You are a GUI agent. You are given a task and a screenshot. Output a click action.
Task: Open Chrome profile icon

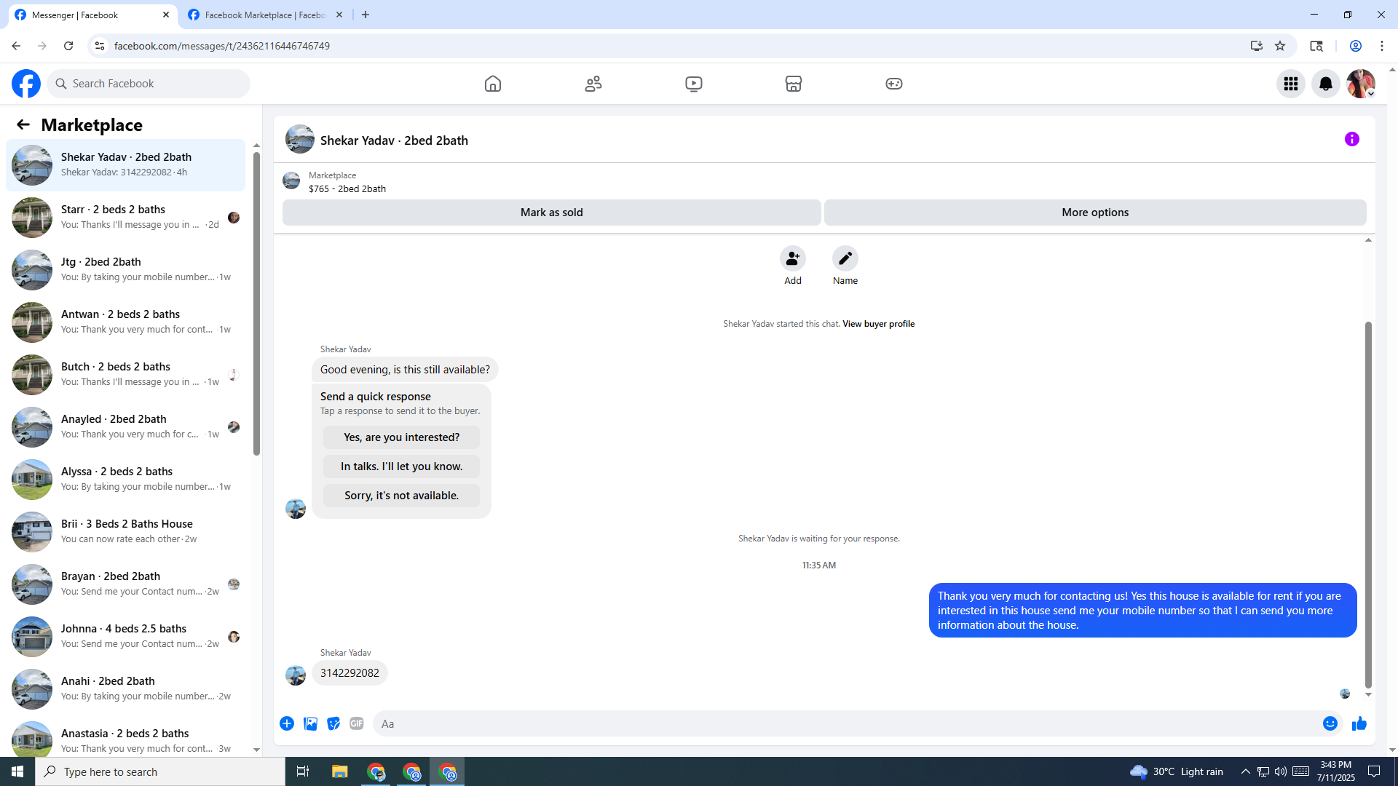pyautogui.click(x=1356, y=46)
